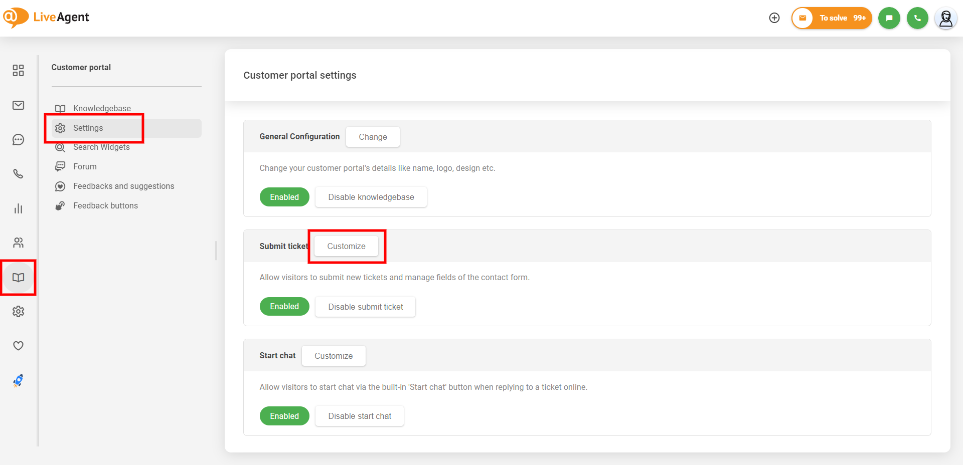Click the heart icon in sidebar
The height and width of the screenshot is (465, 963).
click(18, 346)
